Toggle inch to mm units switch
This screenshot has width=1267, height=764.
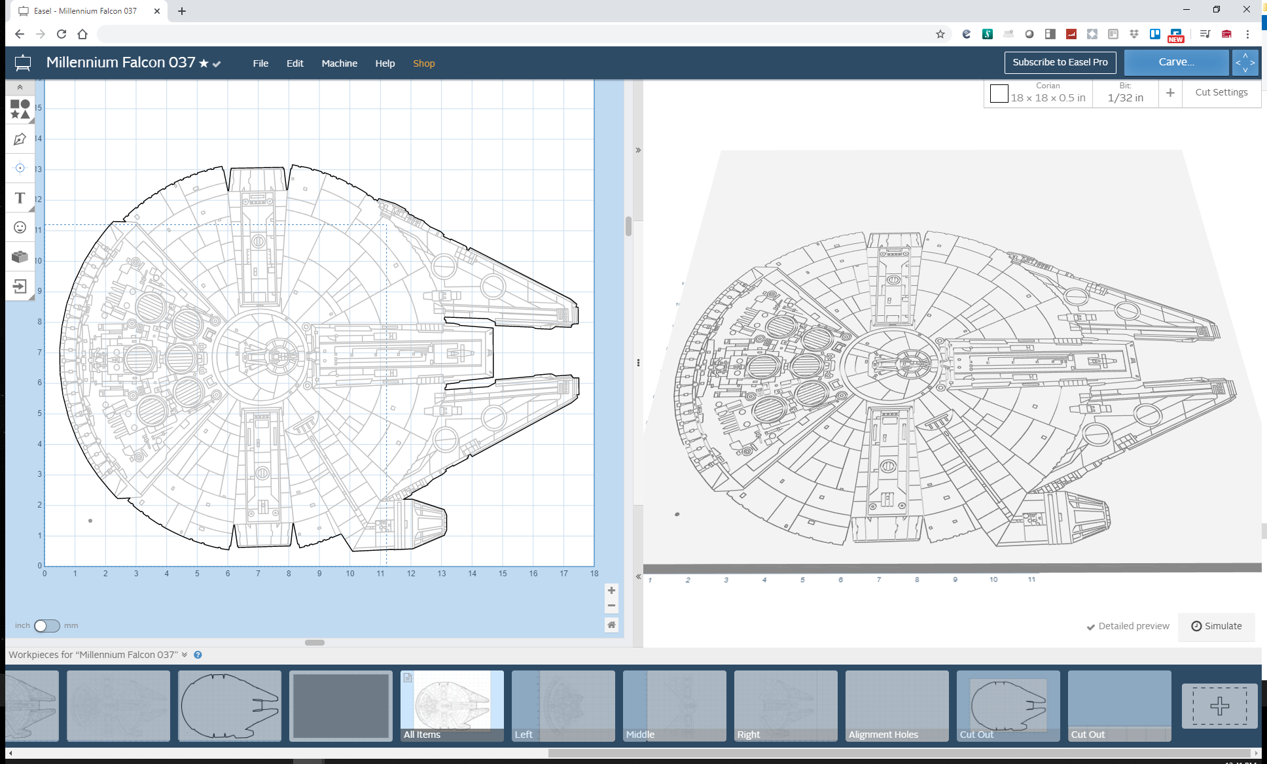point(46,626)
